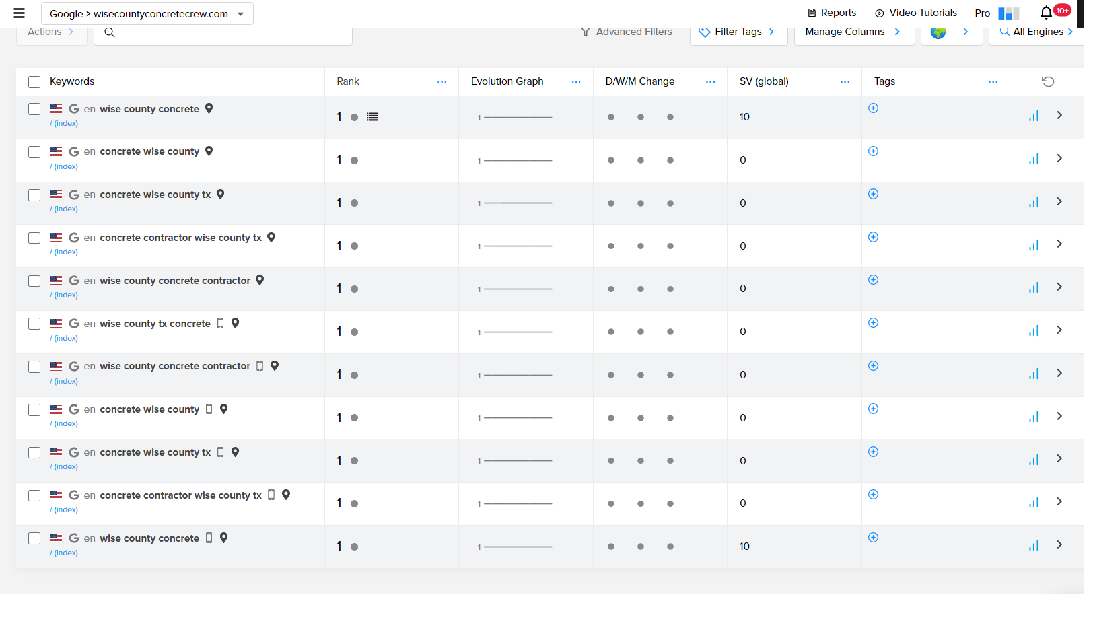The width and height of the screenshot is (1093, 634).
Task: Click the refresh icon in table header
Action: 1047,81
